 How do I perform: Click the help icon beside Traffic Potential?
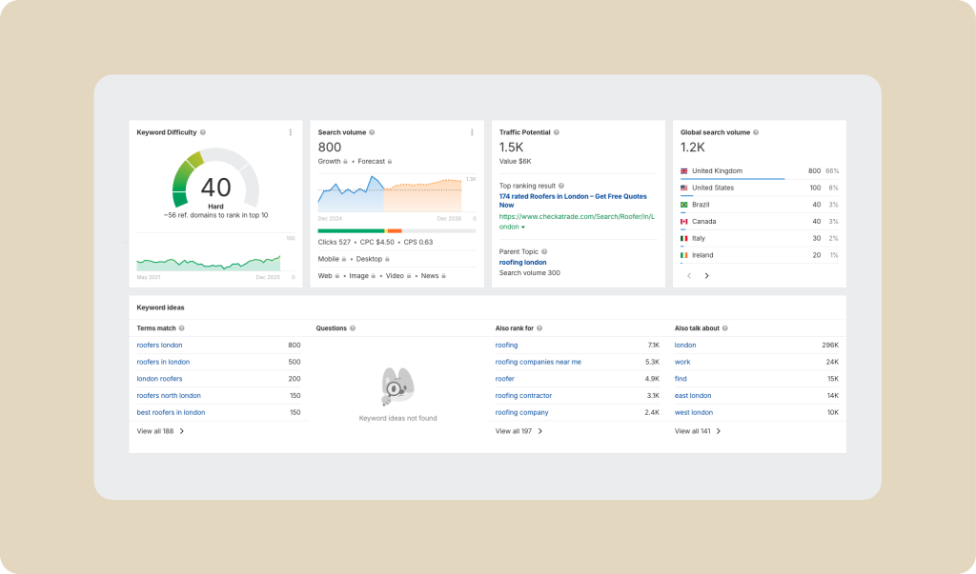[x=557, y=132]
